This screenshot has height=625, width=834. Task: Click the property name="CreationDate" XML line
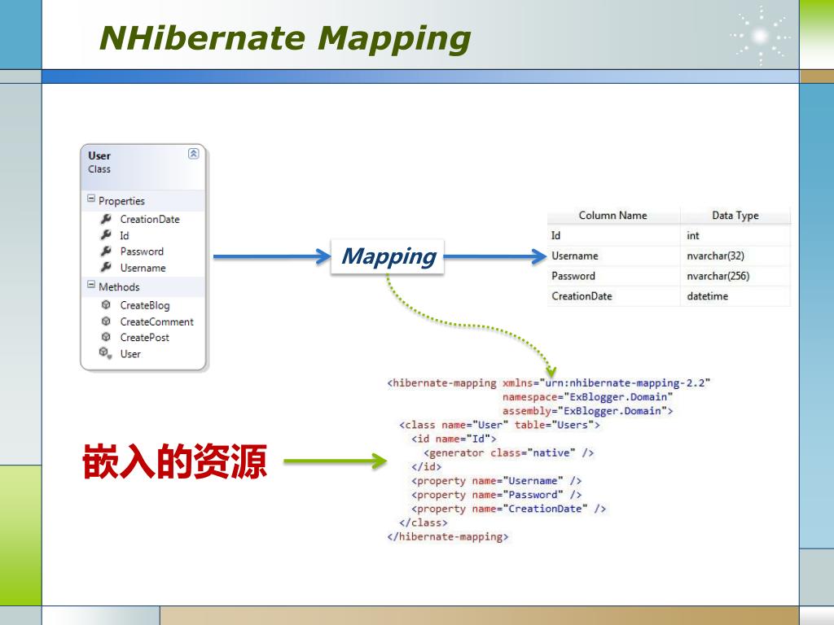tap(508, 509)
